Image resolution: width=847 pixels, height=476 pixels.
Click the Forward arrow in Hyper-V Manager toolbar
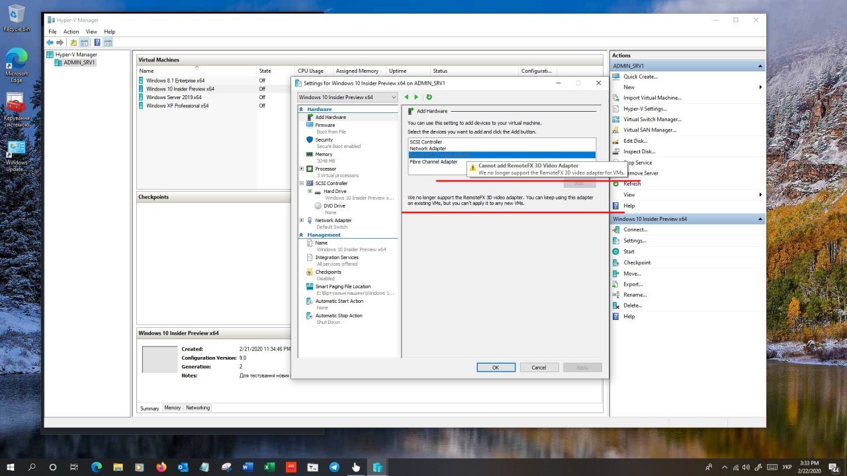pos(60,42)
